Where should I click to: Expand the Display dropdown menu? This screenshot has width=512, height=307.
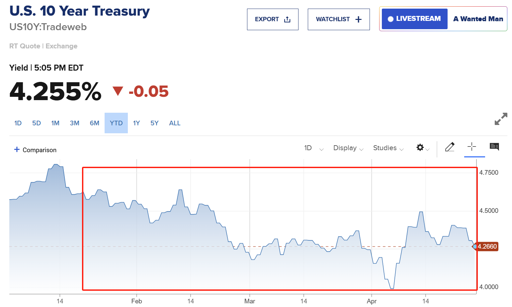click(348, 148)
